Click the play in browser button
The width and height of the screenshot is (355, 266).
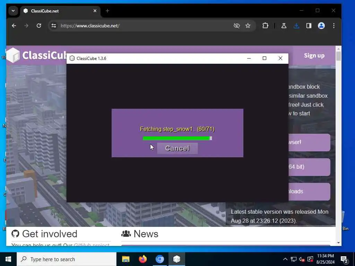[x=309, y=142]
